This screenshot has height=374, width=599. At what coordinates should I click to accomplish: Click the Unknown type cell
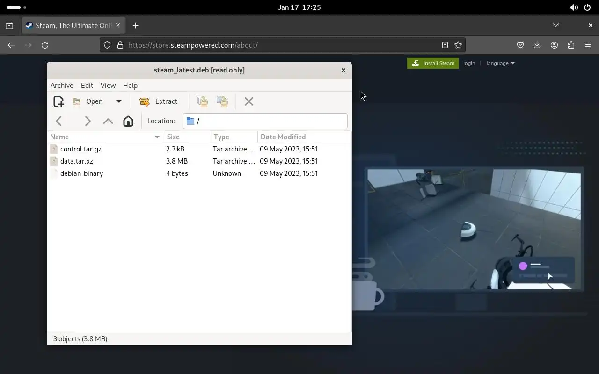click(x=227, y=173)
